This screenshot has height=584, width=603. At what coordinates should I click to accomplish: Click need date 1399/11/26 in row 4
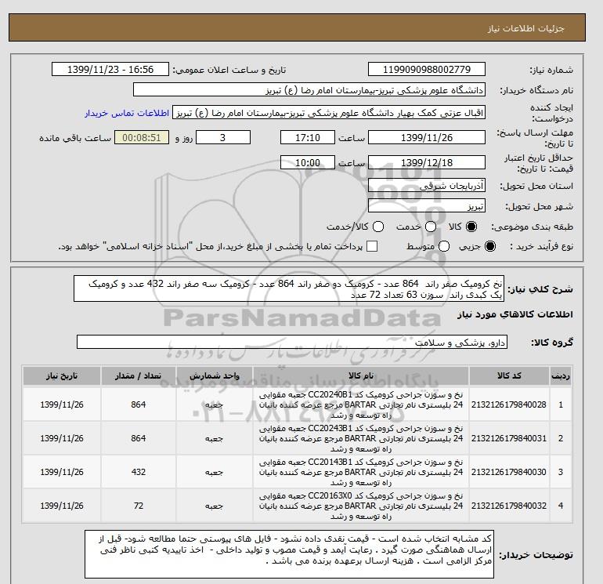coord(62,506)
